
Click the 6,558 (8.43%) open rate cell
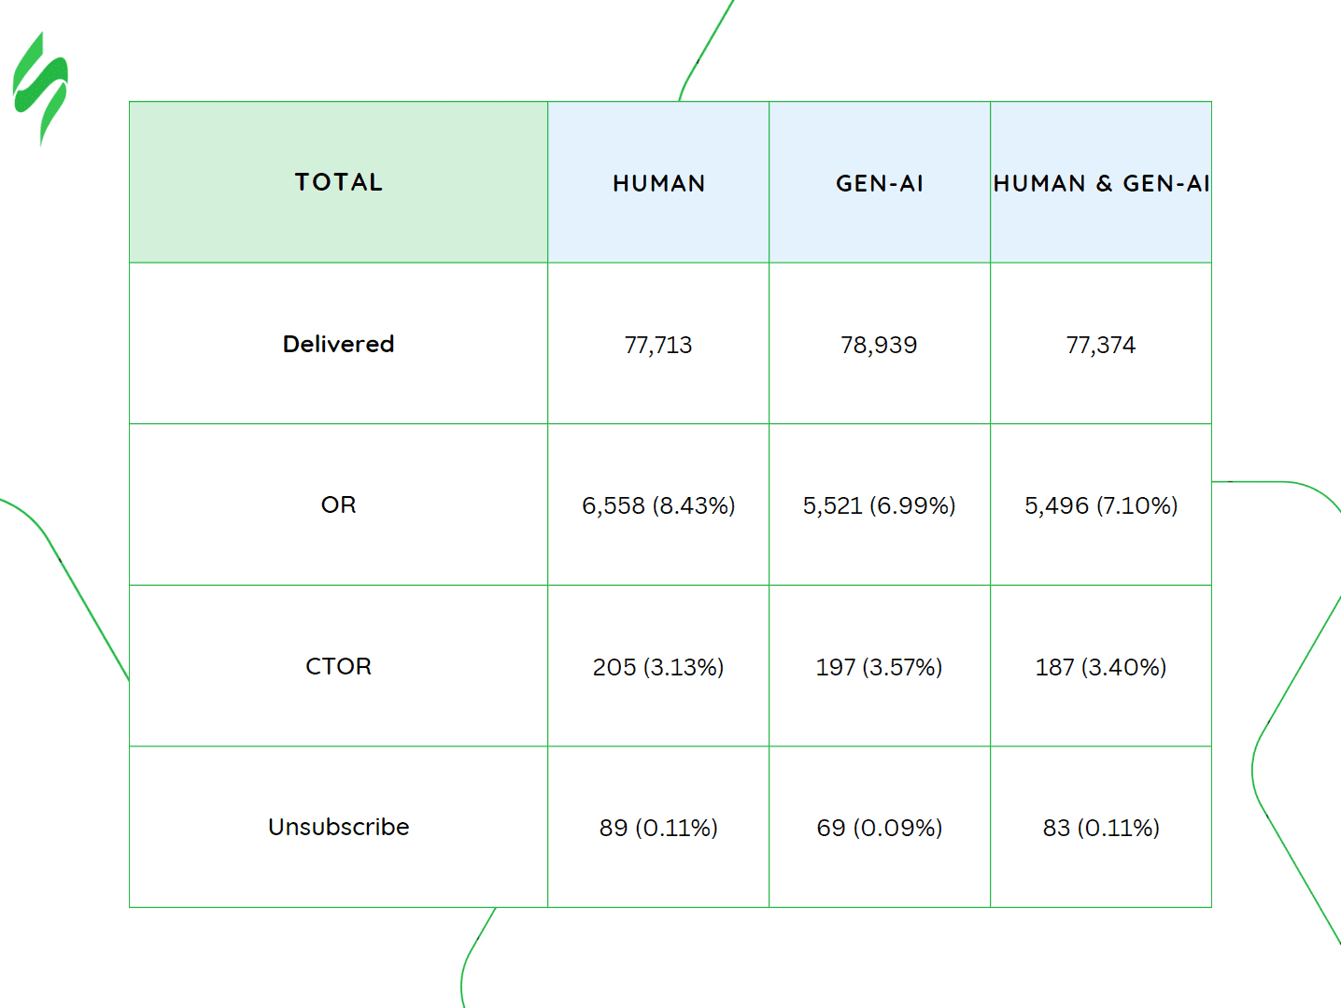click(658, 505)
